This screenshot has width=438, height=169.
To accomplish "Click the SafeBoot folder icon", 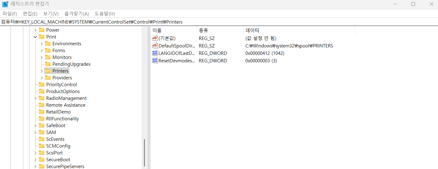I will pyautogui.click(x=42, y=126).
